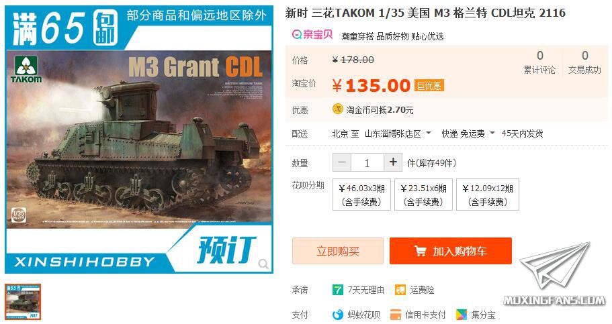
Task: Click the 加入购物车 add to cart button
Action: [x=450, y=251]
